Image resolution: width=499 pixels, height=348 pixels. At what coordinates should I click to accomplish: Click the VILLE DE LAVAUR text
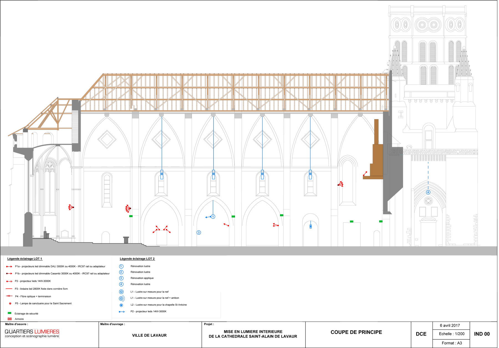(x=149, y=335)
